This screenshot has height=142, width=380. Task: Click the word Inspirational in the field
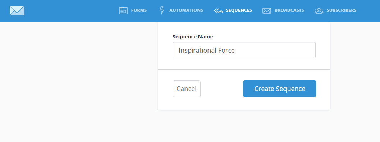[198, 50]
